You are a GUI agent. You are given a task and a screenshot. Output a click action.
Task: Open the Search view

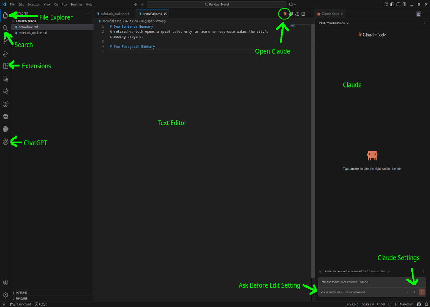5,28
